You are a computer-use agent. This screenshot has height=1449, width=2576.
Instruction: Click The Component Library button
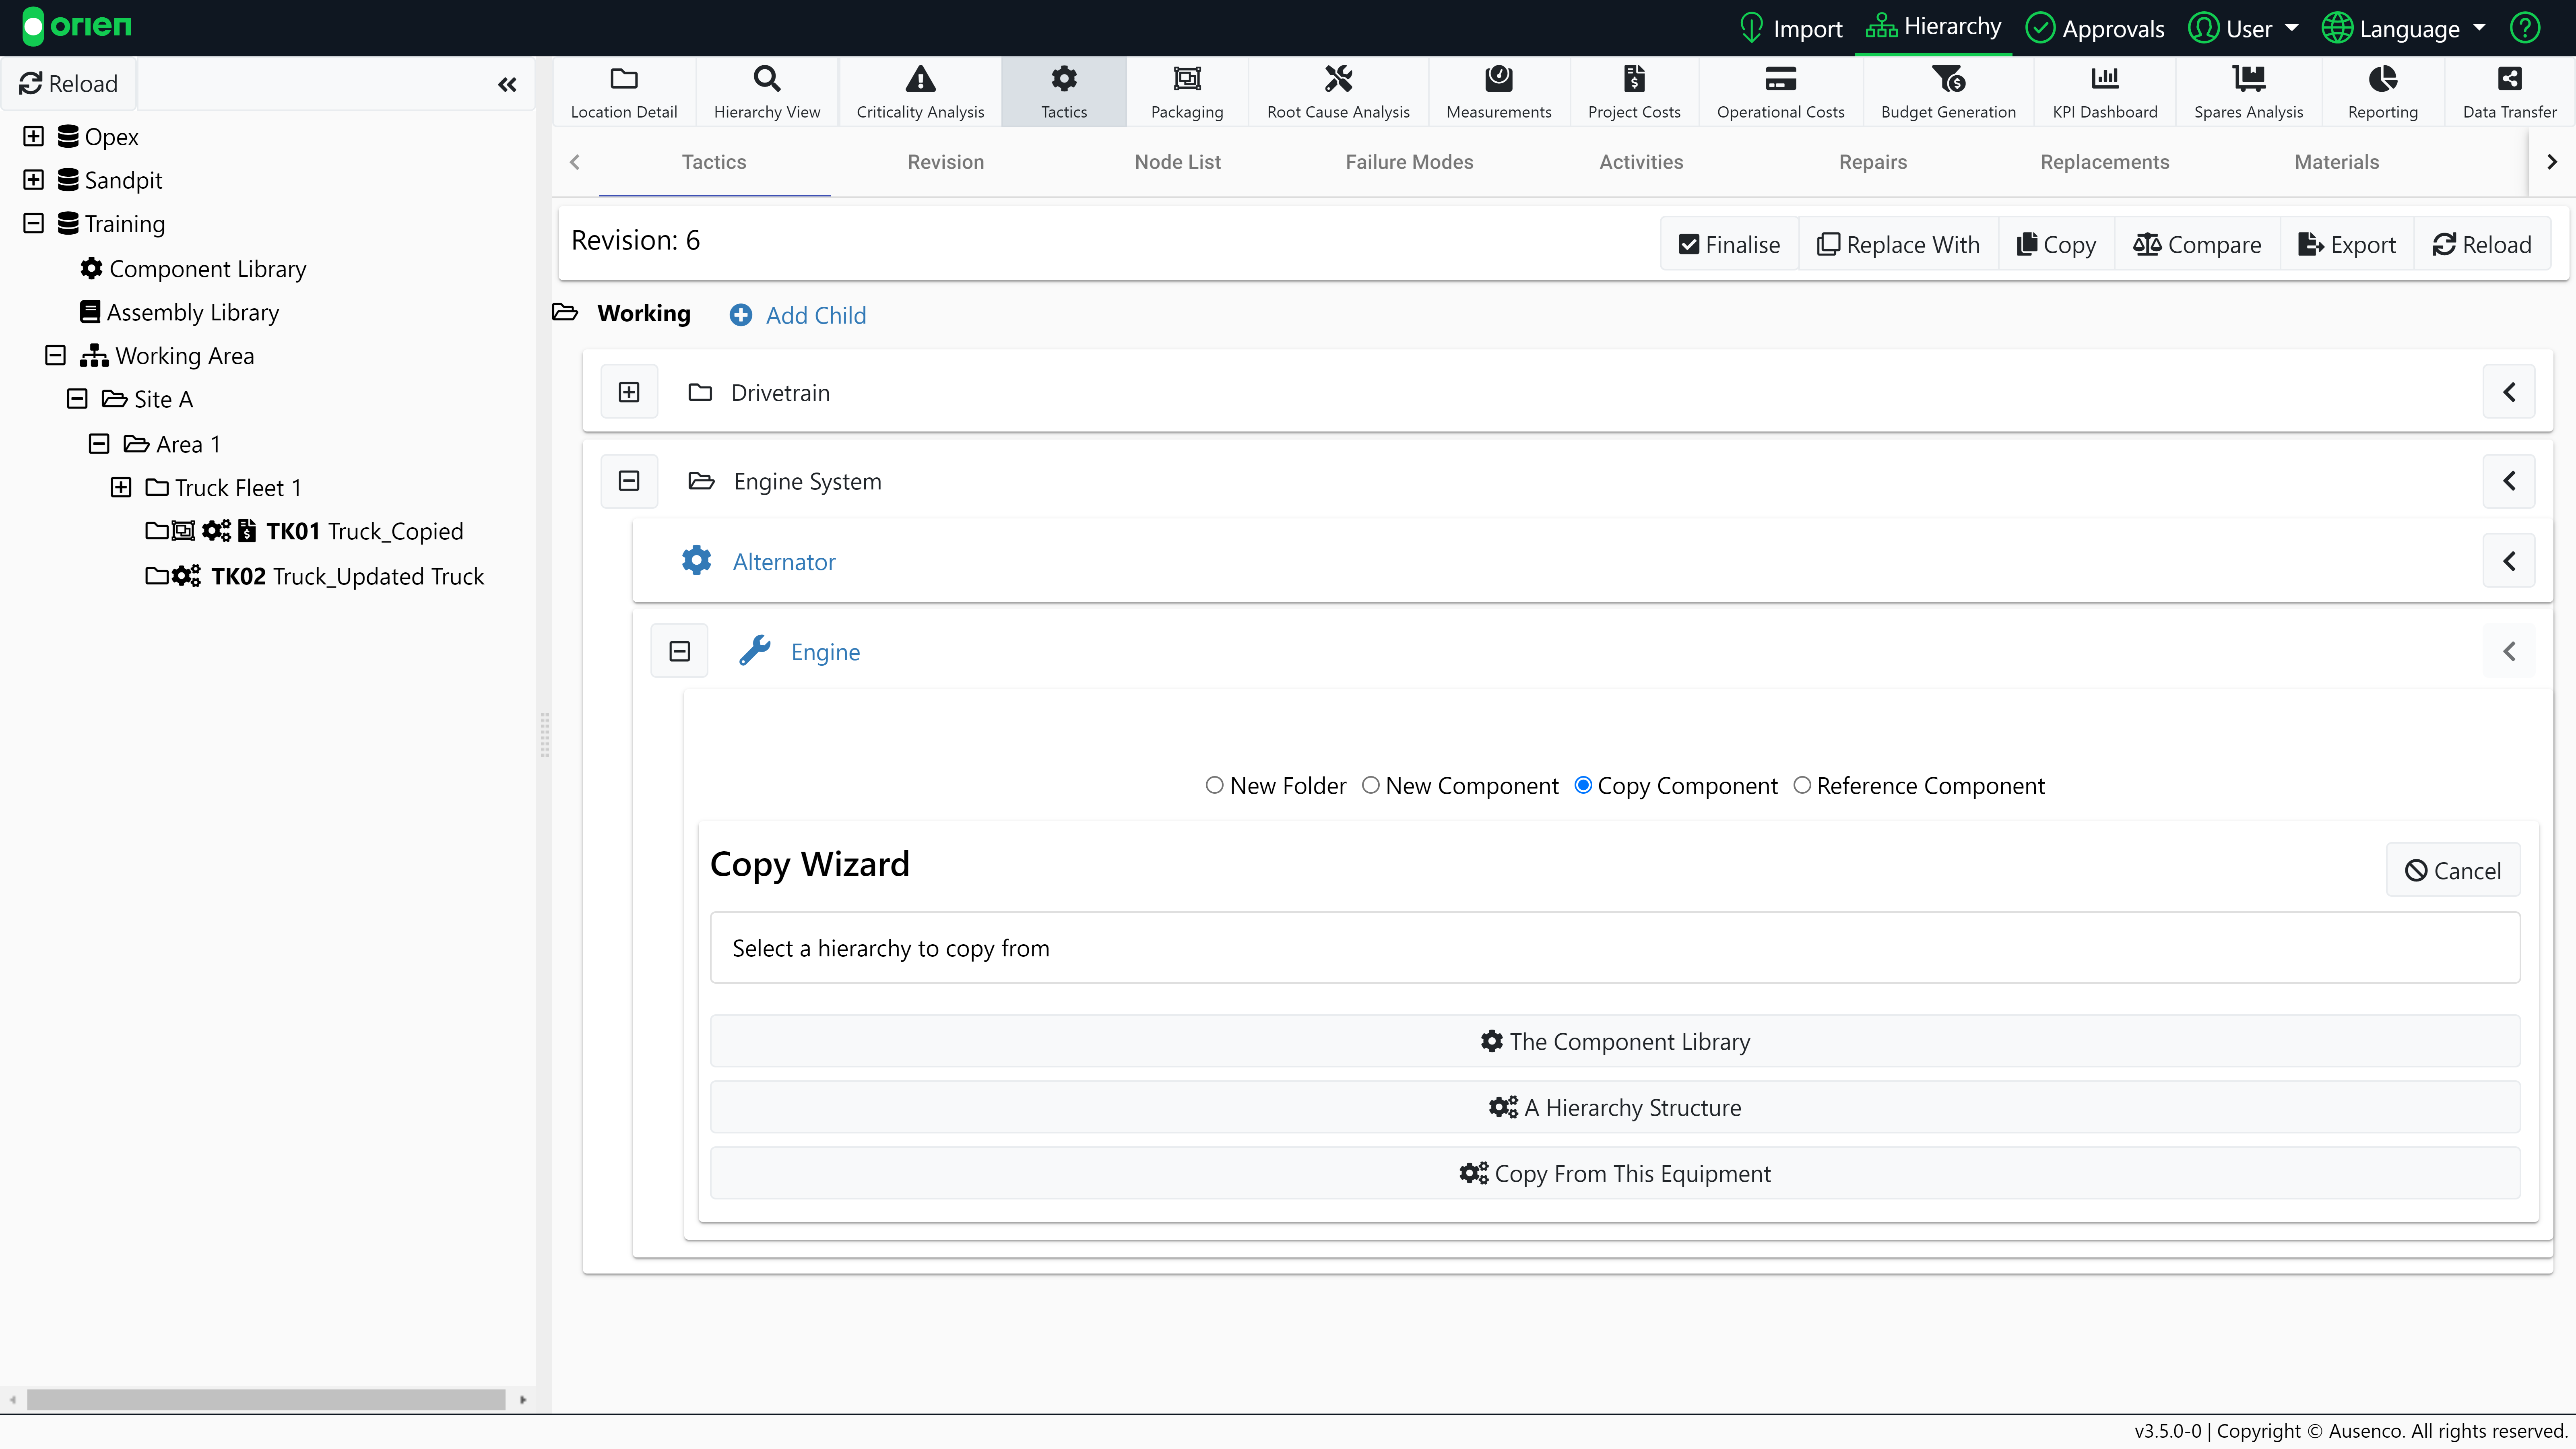click(x=1614, y=1041)
